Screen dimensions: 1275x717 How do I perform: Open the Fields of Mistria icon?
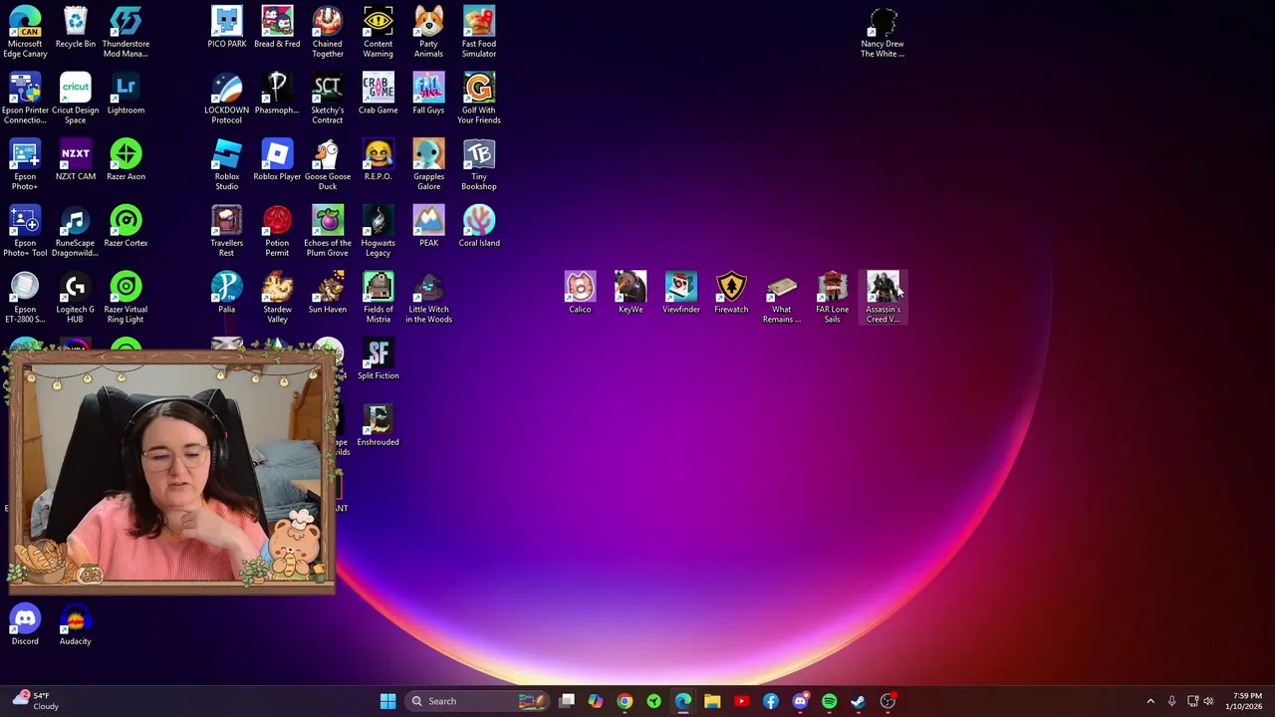click(379, 298)
